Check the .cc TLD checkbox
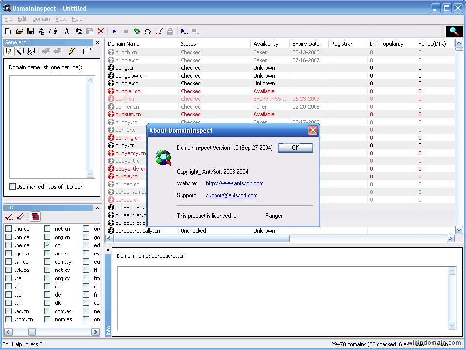The width and height of the screenshot is (466, 350). pos(9,286)
